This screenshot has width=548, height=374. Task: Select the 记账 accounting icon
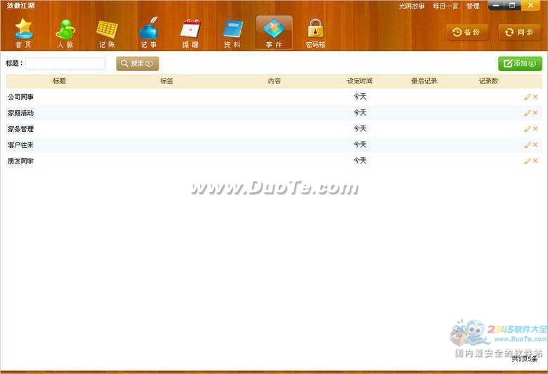(x=107, y=32)
